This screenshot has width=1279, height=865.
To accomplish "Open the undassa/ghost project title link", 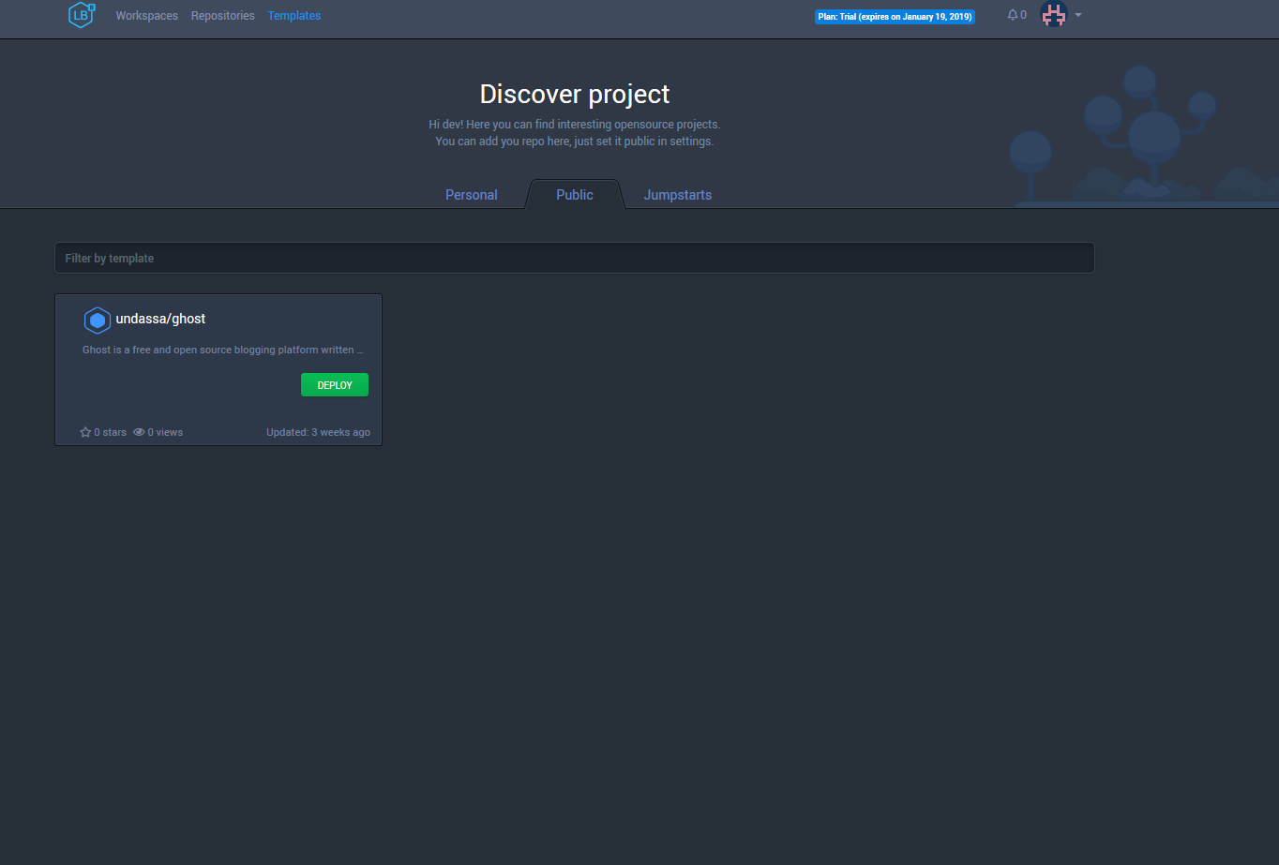I will click(160, 319).
